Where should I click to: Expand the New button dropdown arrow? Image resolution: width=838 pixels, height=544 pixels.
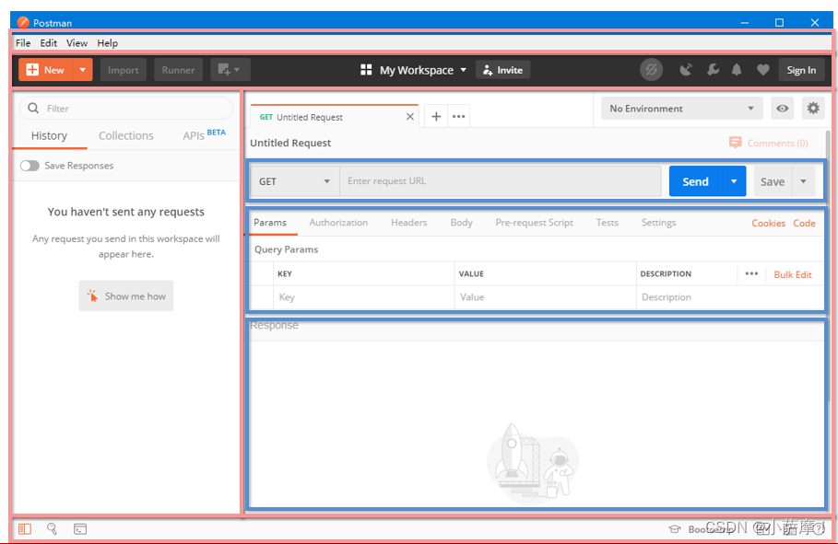coord(82,70)
